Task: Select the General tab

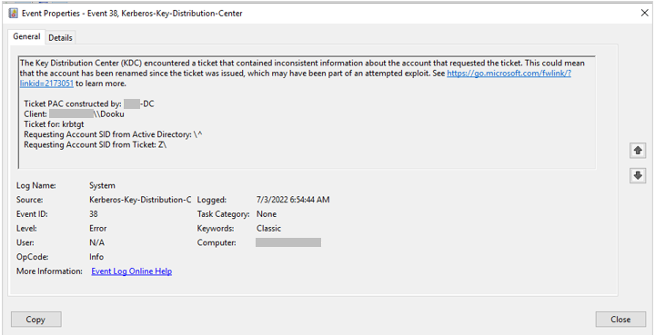Action: click(26, 36)
